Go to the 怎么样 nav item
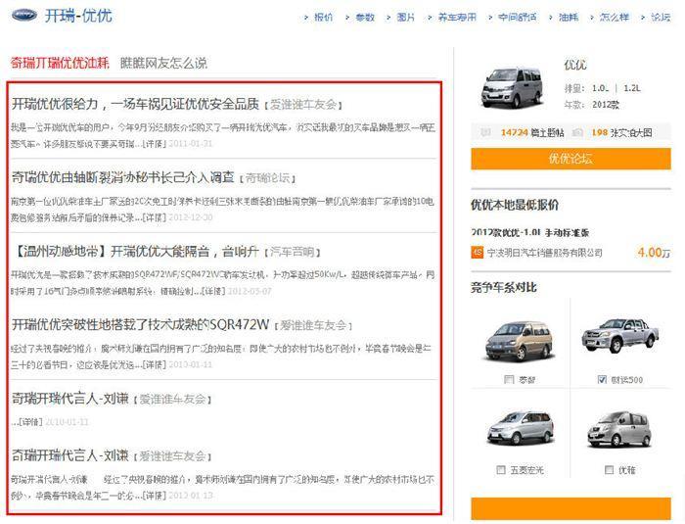685x524 pixels. pos(615,17)
